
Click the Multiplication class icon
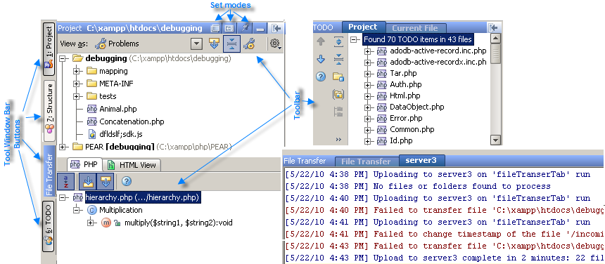click(x=91, y=210)
